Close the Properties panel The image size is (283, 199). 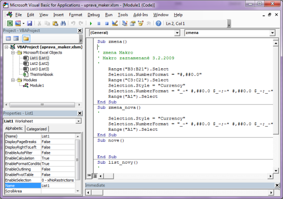click(80, 113)
